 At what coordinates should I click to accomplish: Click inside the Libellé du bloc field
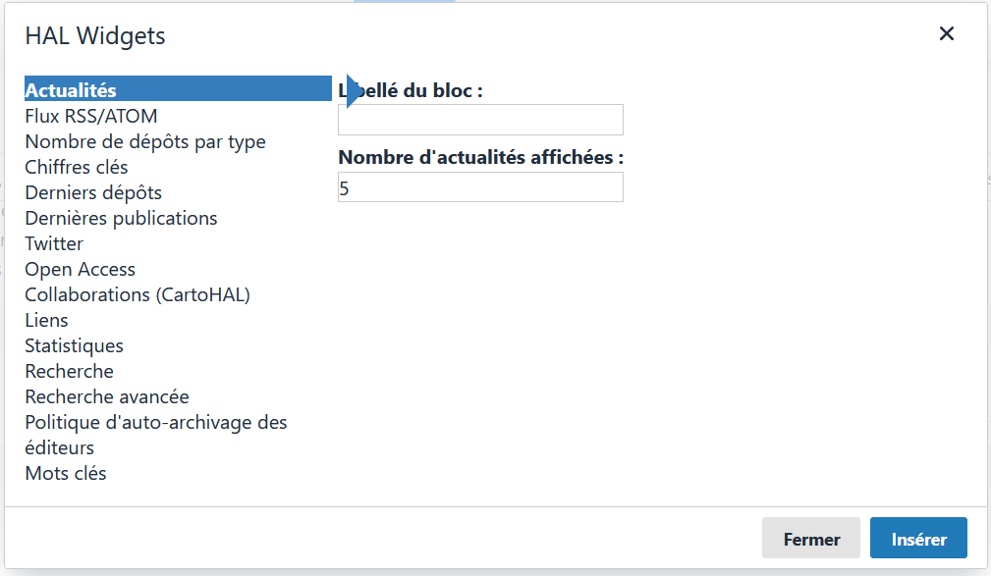(479, 120)
